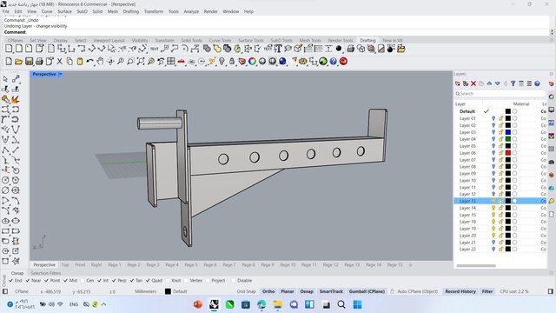Switch to the Drafting toolbar tab
556x313 pixels.
click(367, 41)
